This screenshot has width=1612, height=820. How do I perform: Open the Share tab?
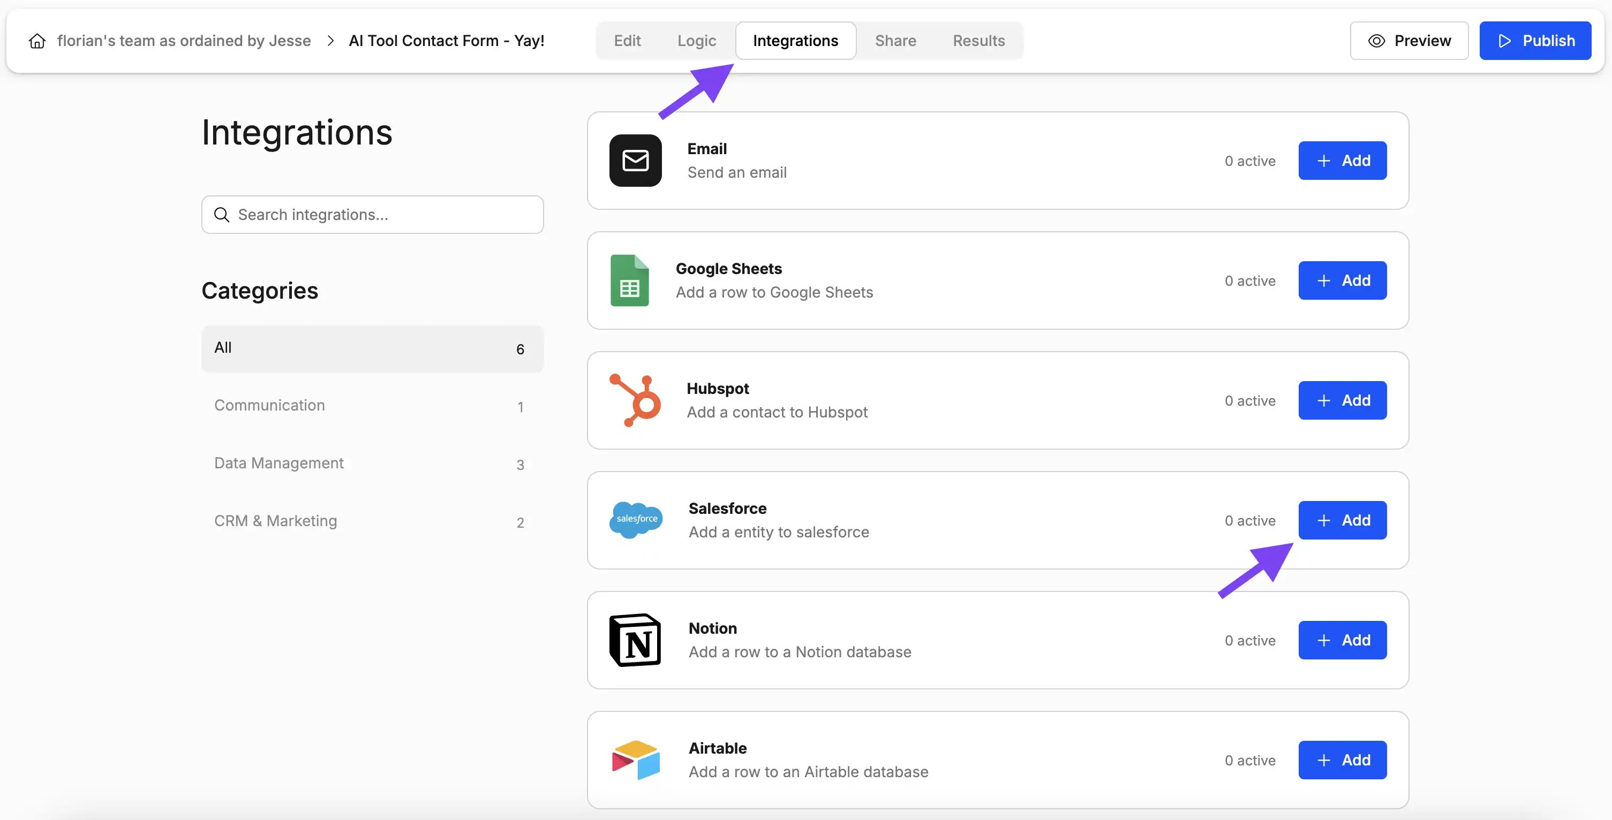click(895, 40)
